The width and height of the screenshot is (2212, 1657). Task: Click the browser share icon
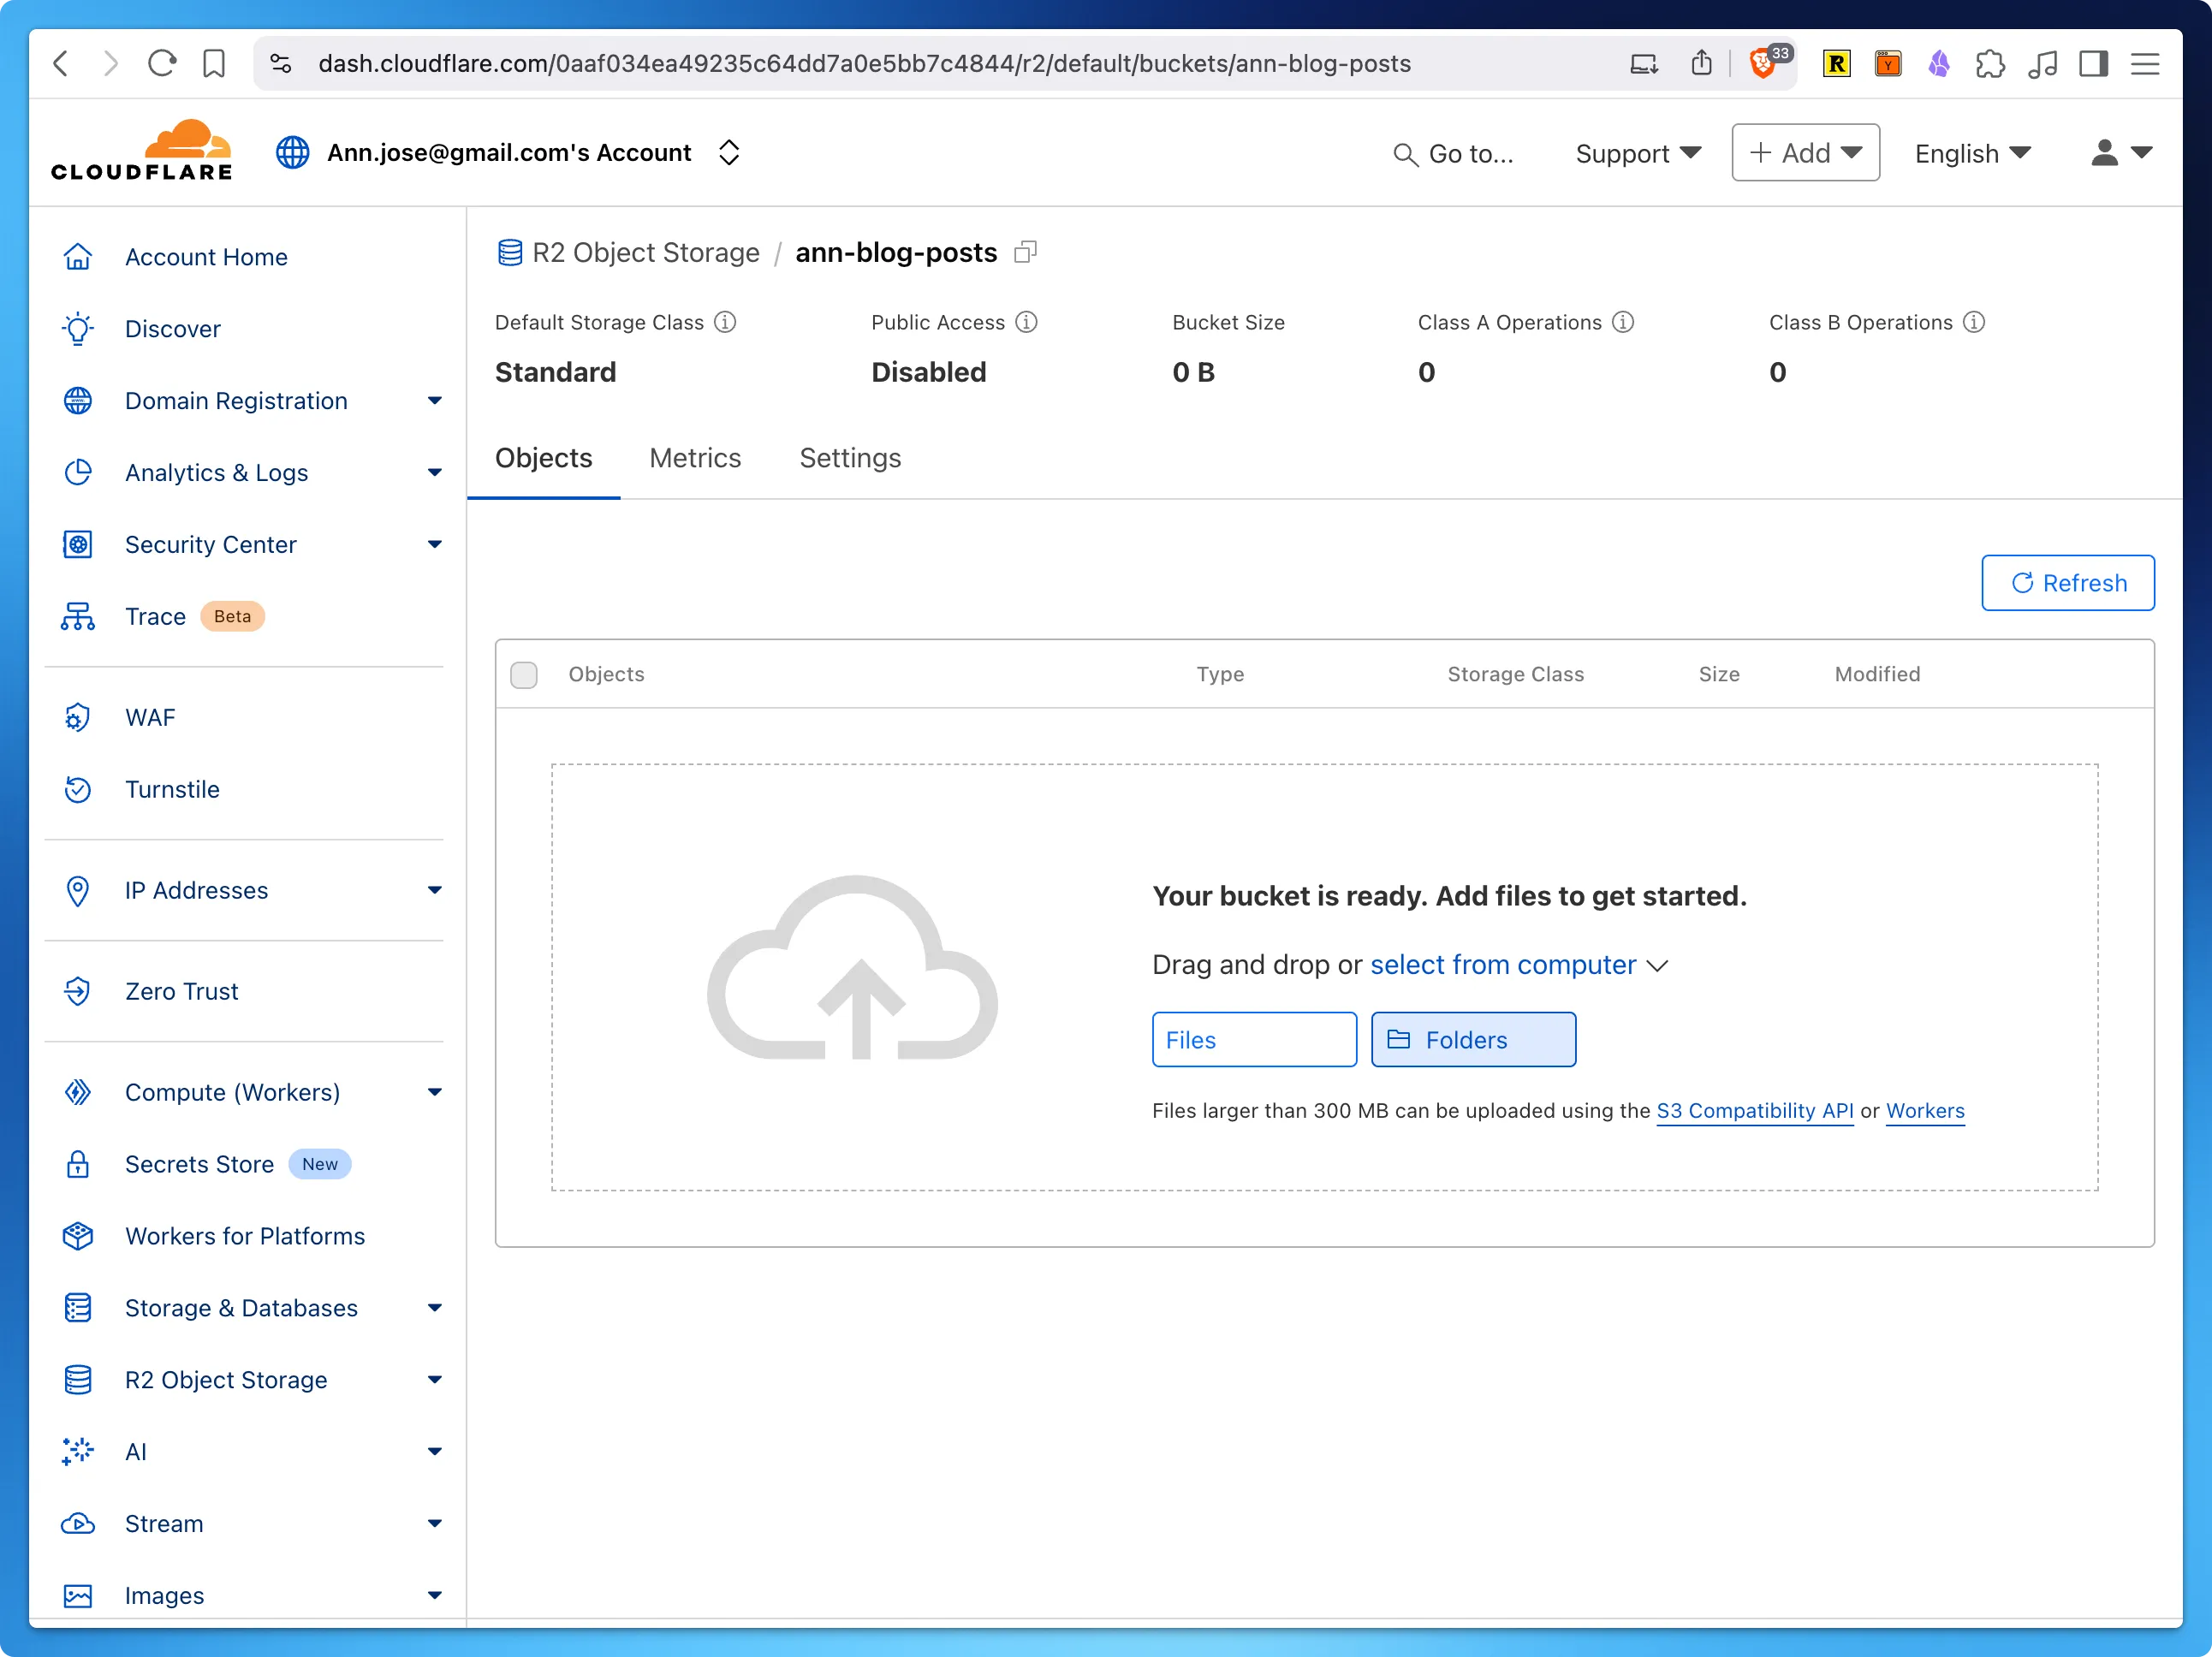(1701, 64)
